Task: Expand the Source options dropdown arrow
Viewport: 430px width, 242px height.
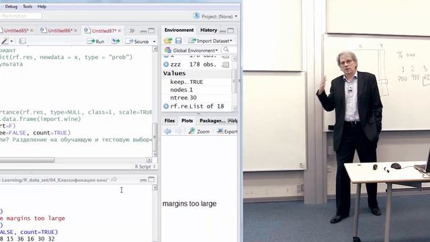Action: [154, 42]
